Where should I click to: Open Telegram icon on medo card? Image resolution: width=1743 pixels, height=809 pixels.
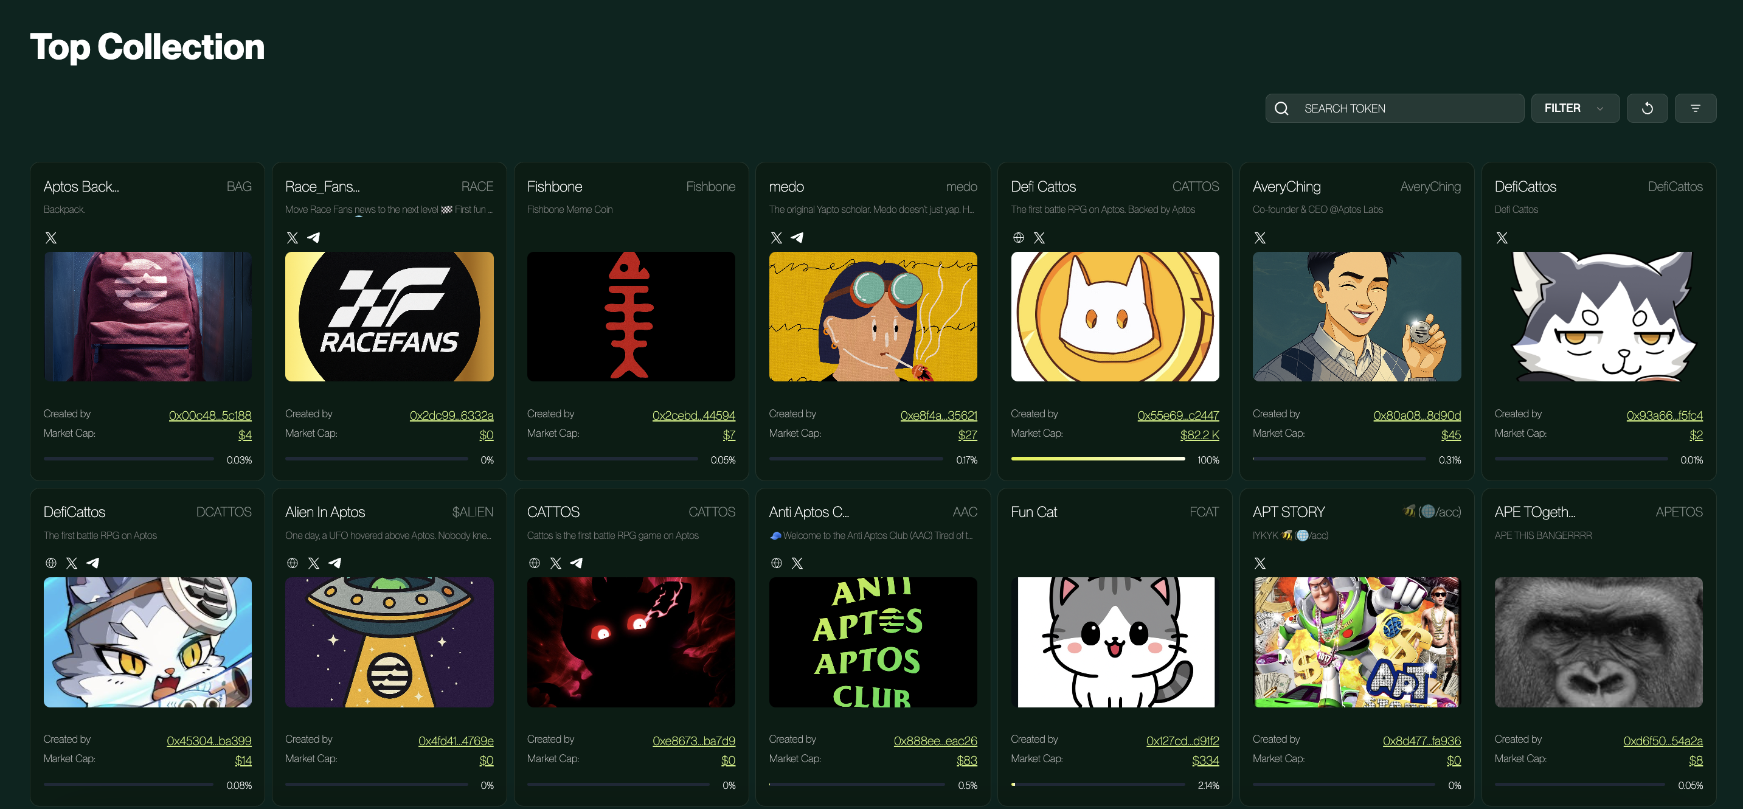[797, 238]
